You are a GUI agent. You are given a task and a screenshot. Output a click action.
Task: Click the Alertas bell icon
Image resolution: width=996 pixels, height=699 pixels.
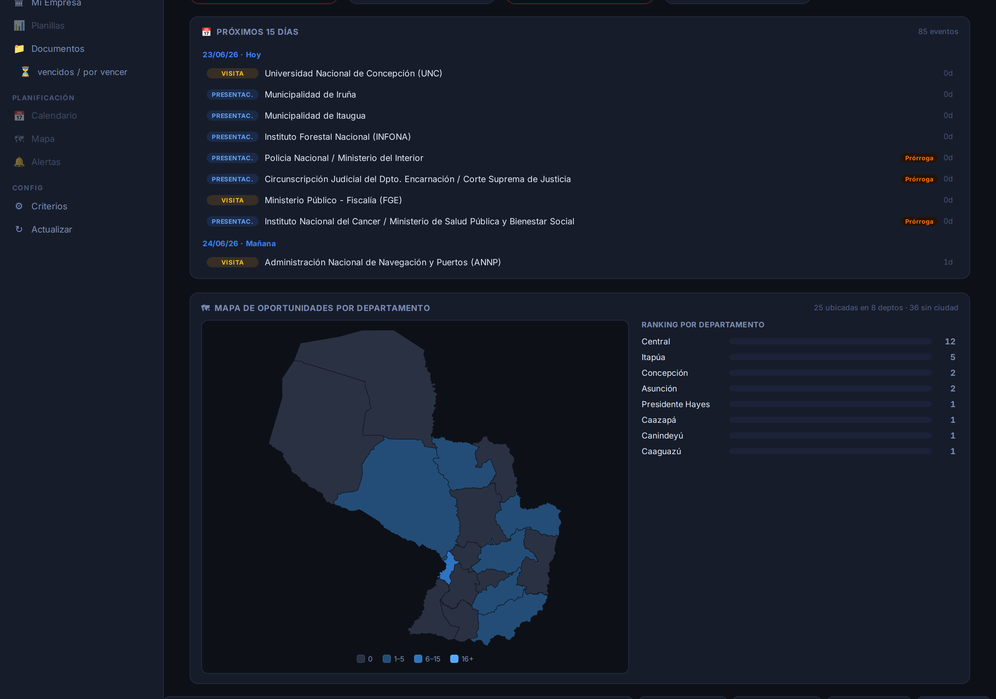coord(19,162)
